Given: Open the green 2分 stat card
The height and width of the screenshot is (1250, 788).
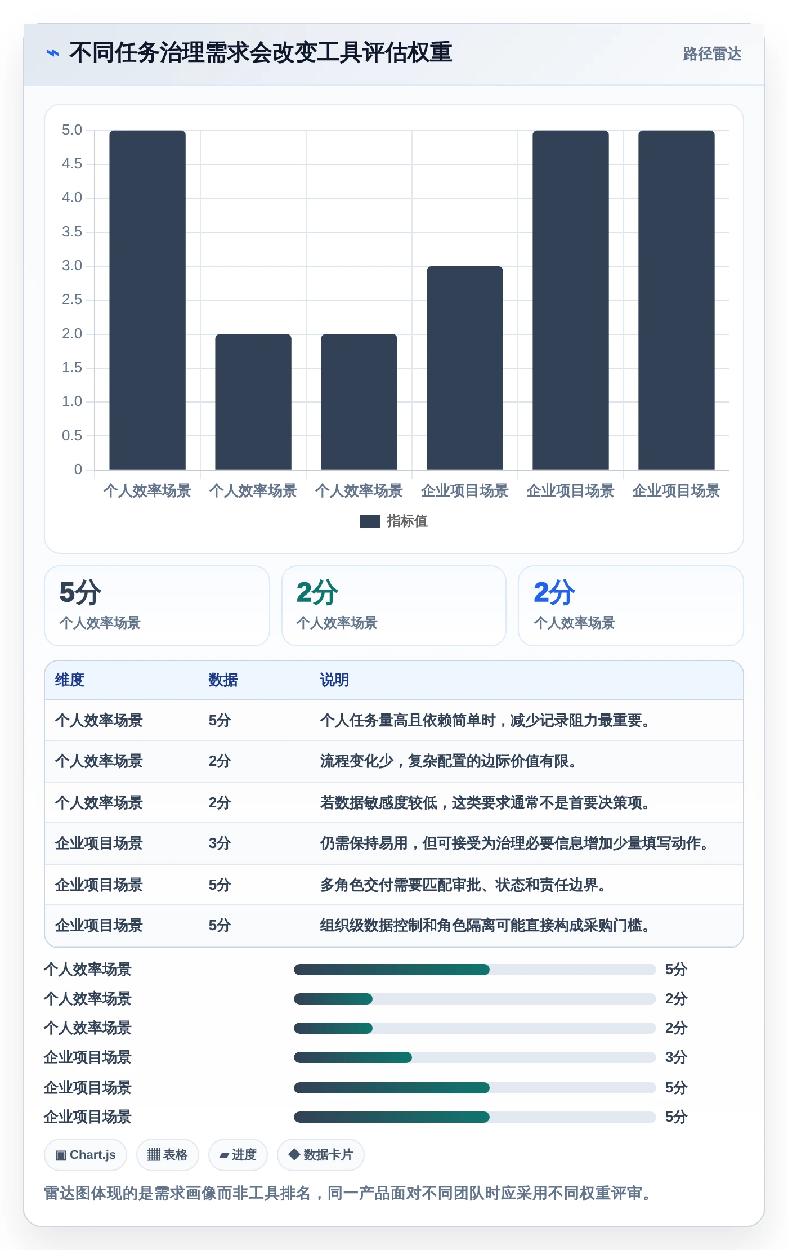Looking at the screenshot, I should coord(394,606).
